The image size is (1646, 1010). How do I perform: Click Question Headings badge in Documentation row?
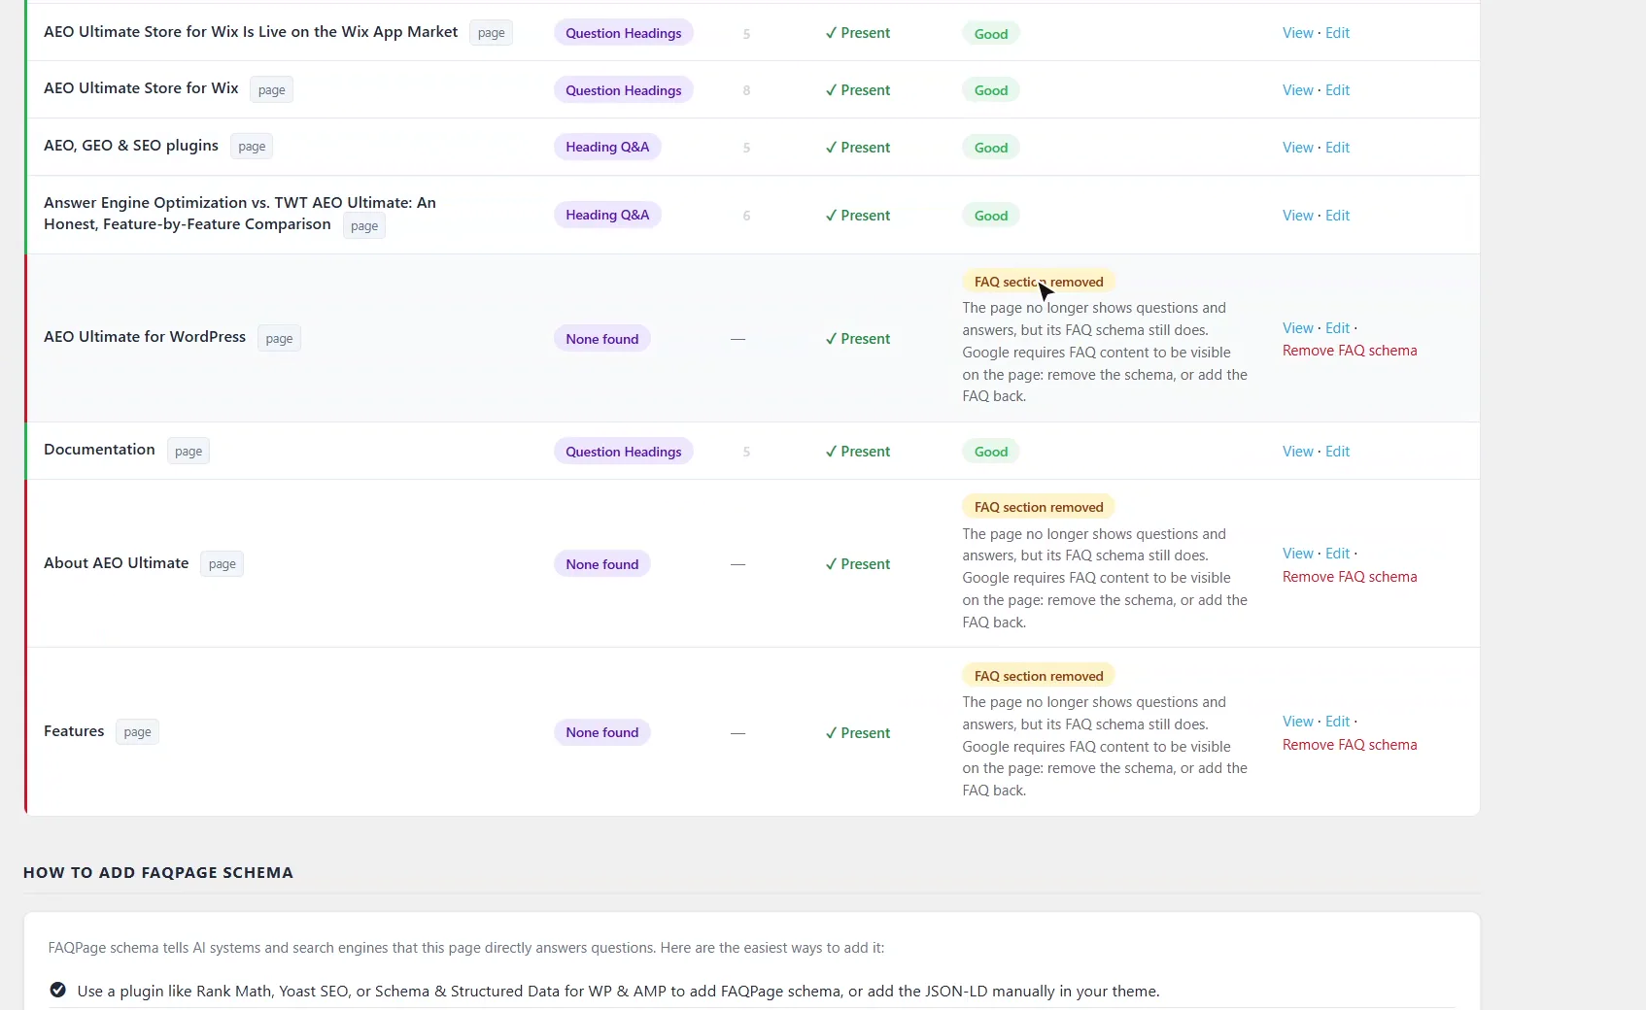(624, 452)
